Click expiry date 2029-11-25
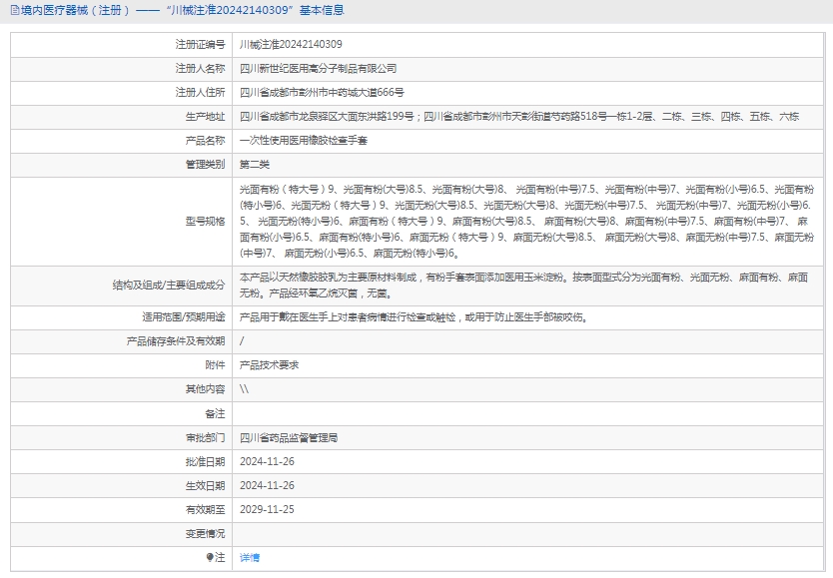Viewport: 833px width, 578px height. tap(267, 509)
